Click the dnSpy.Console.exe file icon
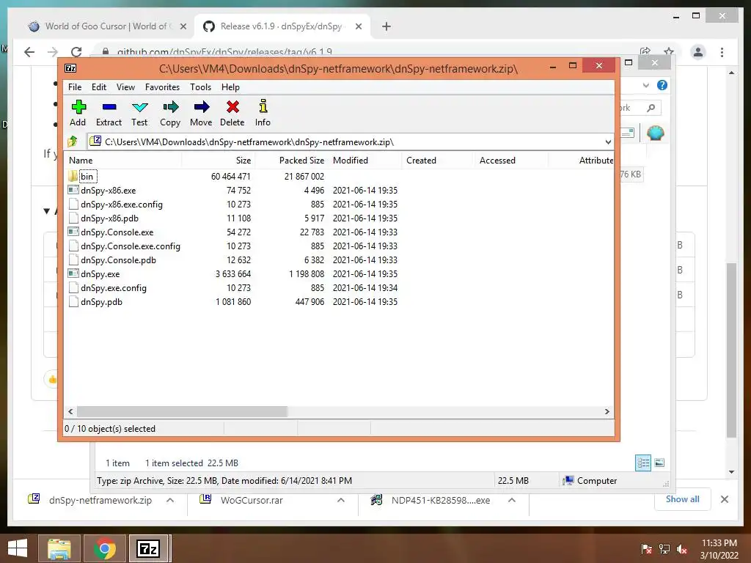 click(x=73, y=232)
